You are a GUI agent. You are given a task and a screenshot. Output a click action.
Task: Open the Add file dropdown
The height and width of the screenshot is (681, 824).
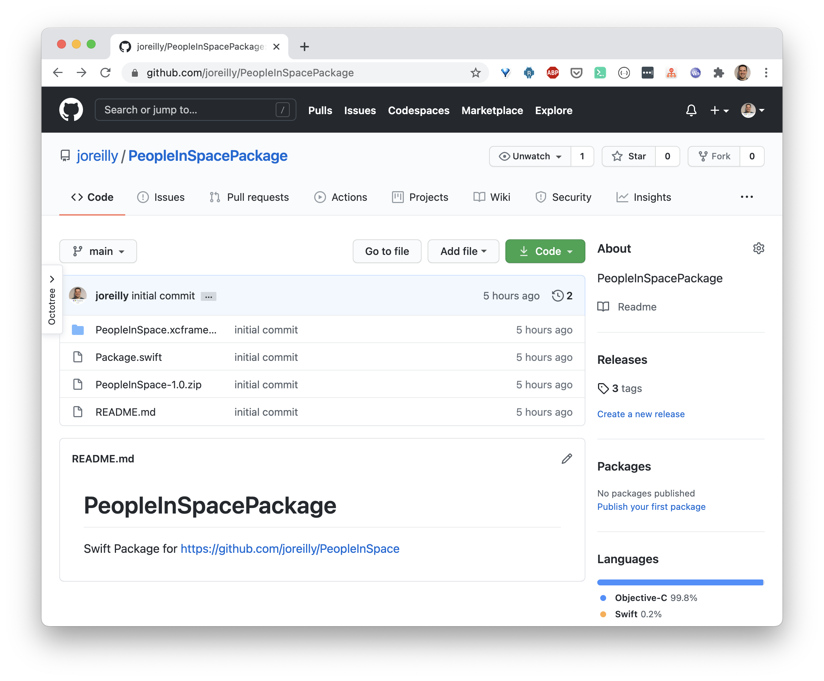pos(463,251)
